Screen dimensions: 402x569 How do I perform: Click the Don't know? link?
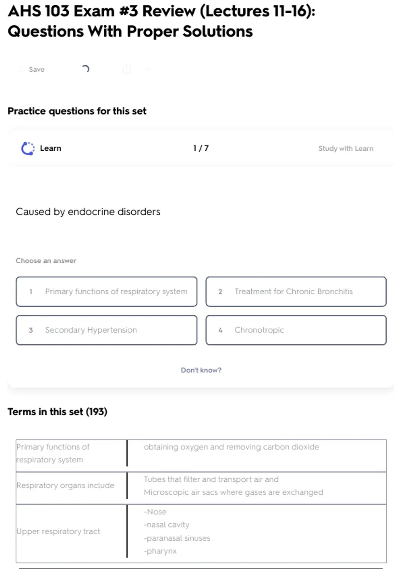pyautogui.click(x=201, y=370)
